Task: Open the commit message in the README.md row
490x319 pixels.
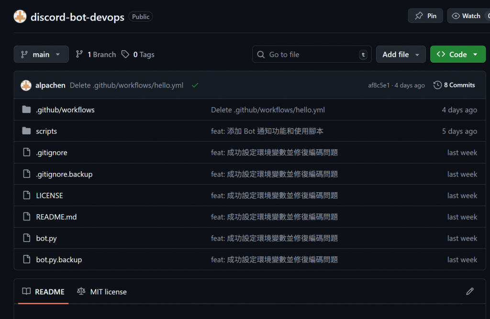Action: coord(274,217)
